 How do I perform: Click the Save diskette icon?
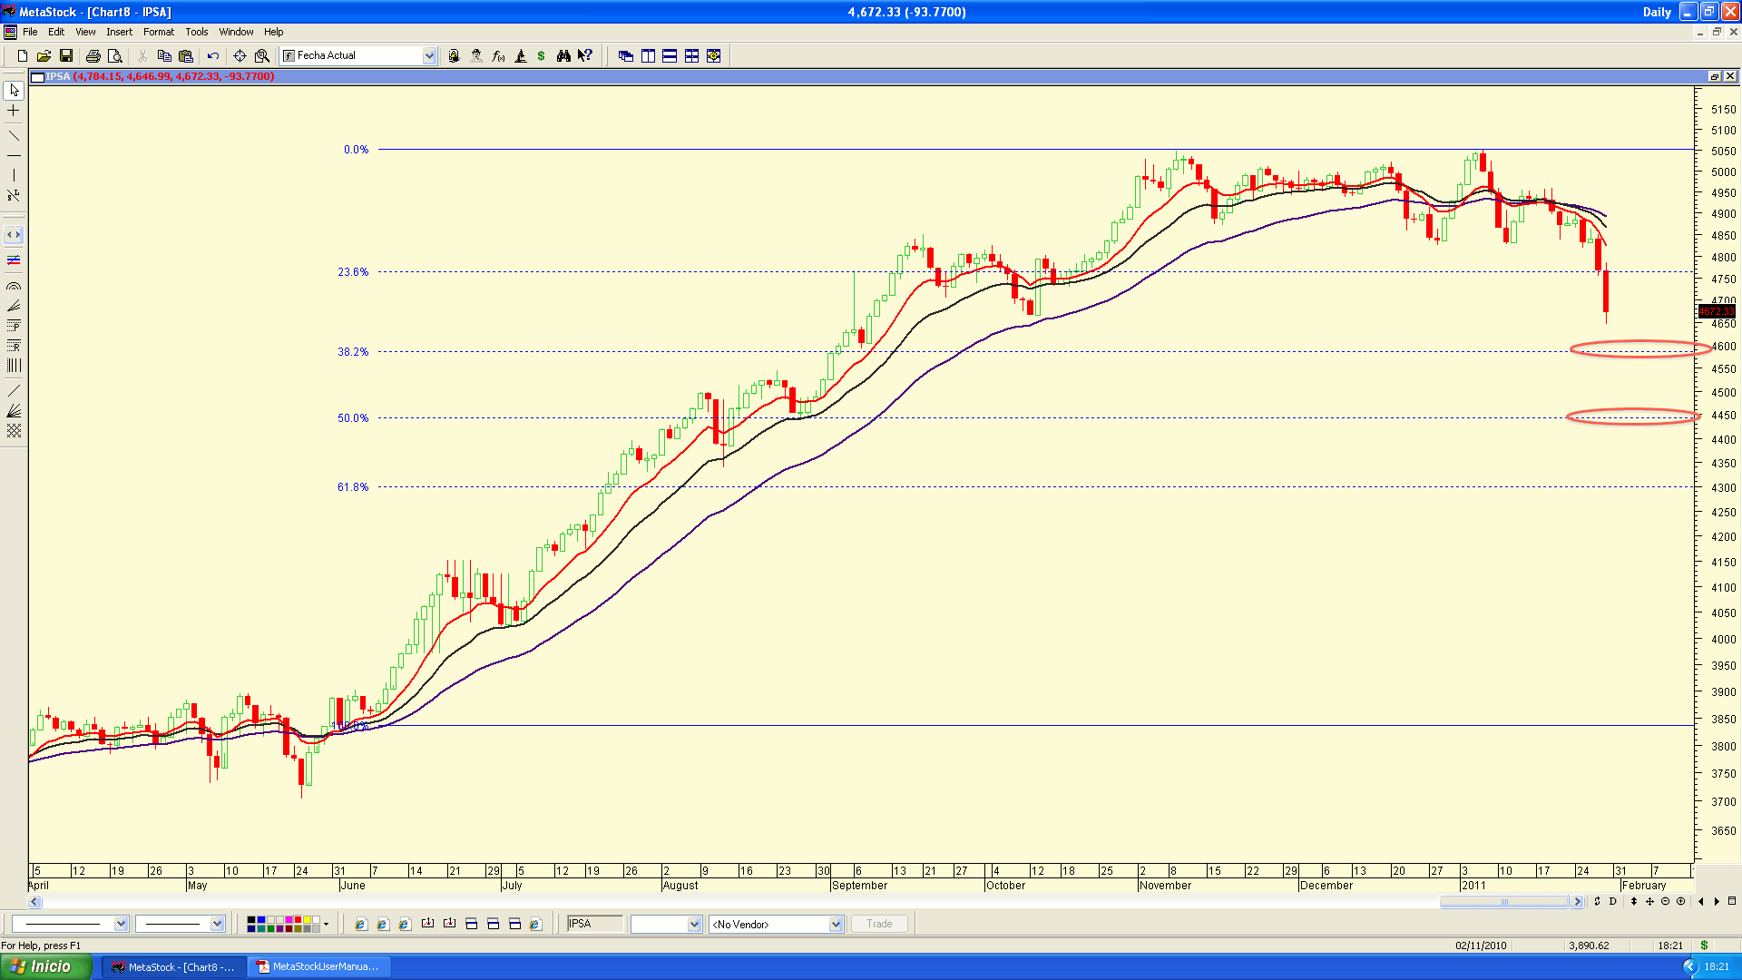click(x=66, y=56)
